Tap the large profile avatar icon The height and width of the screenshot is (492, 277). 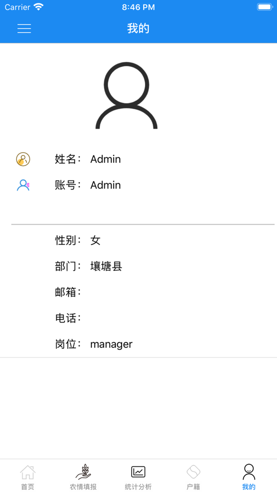tap(127, 95)
